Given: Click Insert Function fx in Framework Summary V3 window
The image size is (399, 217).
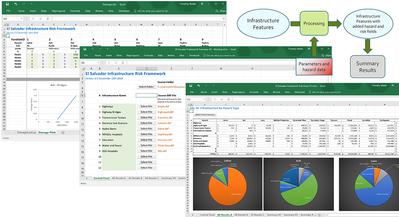Looking at the screenshot, I should pos(123,63).
